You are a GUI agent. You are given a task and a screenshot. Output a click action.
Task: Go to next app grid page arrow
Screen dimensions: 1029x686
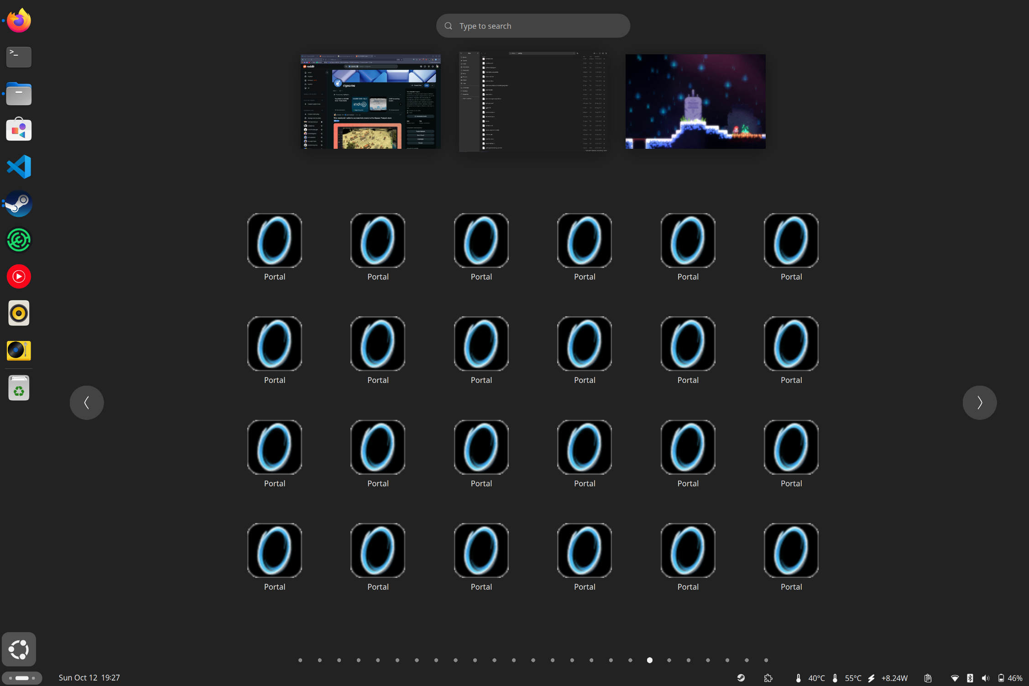coord(979,403)
